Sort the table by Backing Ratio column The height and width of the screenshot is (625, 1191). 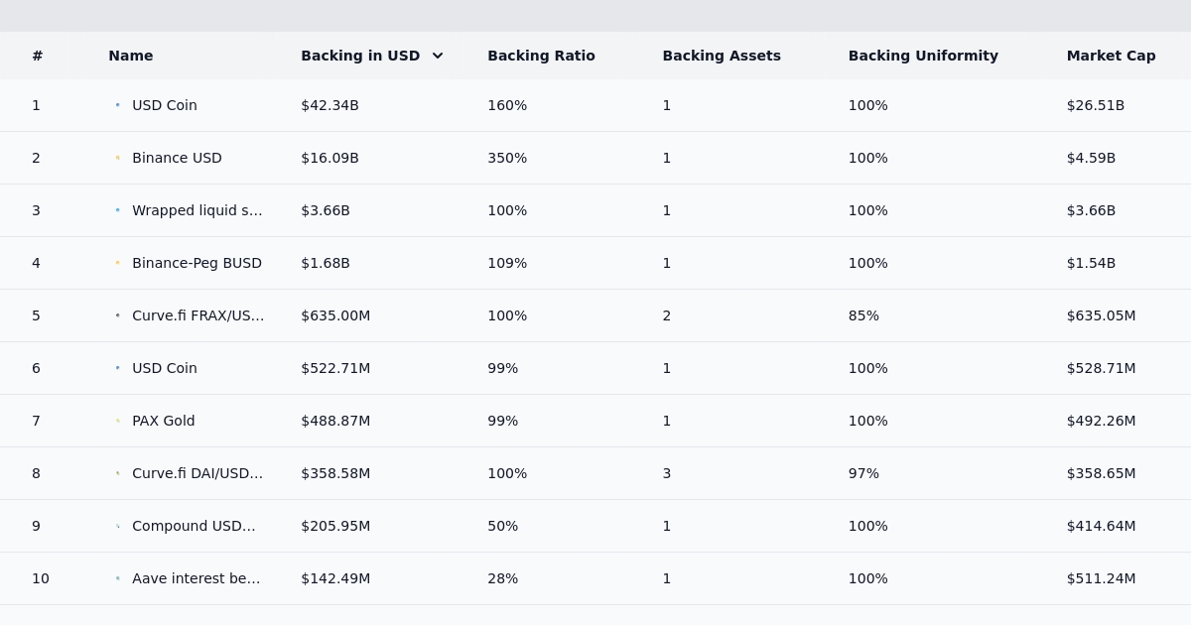[x=541, y=56]
